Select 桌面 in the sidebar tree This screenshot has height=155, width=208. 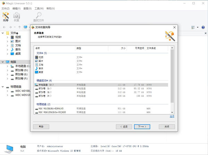(x=18, y=54)
